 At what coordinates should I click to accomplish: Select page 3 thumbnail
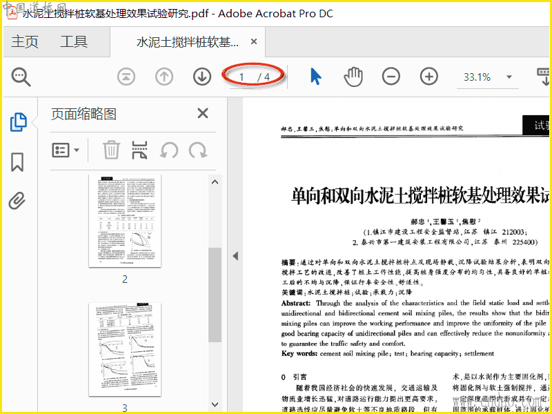[x=125, y=349]
